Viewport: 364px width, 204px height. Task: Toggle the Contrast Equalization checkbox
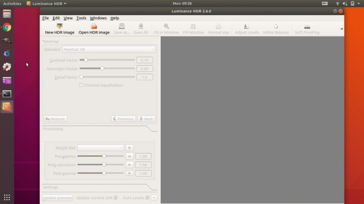81,85
